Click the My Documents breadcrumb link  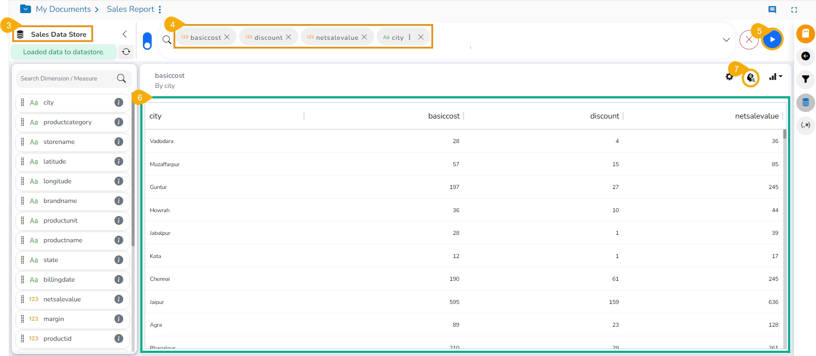[63, 9]
